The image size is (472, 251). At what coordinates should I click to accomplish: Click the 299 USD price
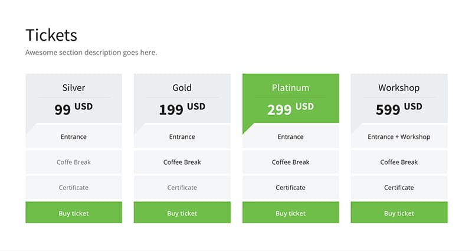point(290,109)
